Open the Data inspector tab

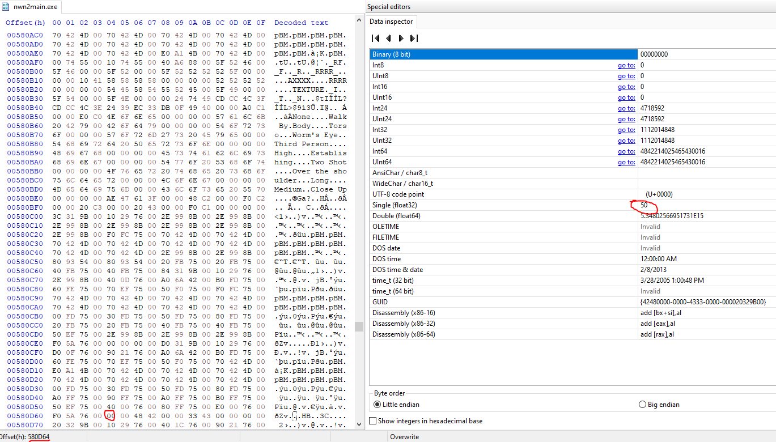391,22
